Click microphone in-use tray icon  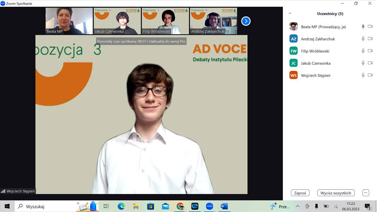click(x=316, y=206)
